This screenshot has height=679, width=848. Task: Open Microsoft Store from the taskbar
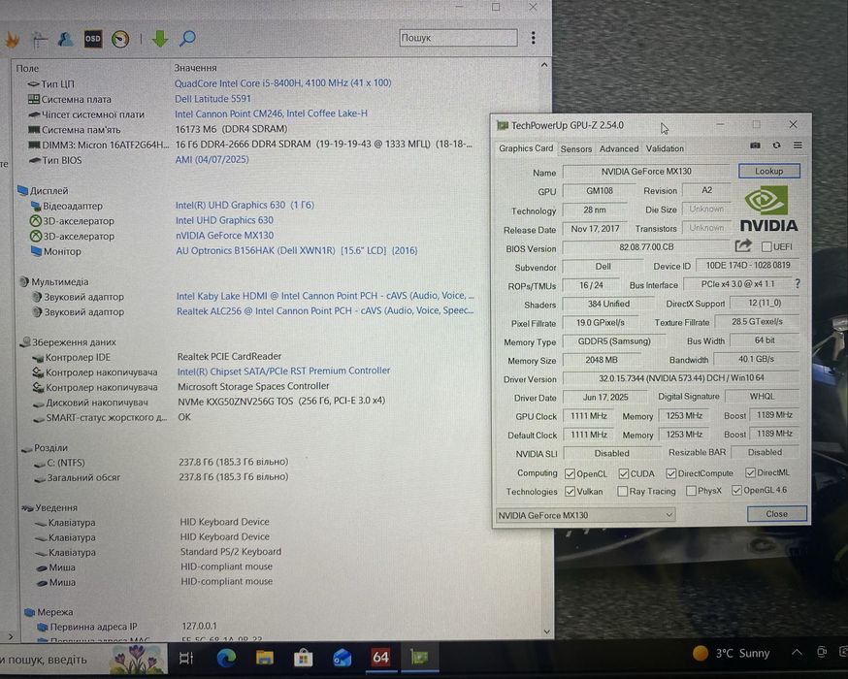(x=304, y=658)
